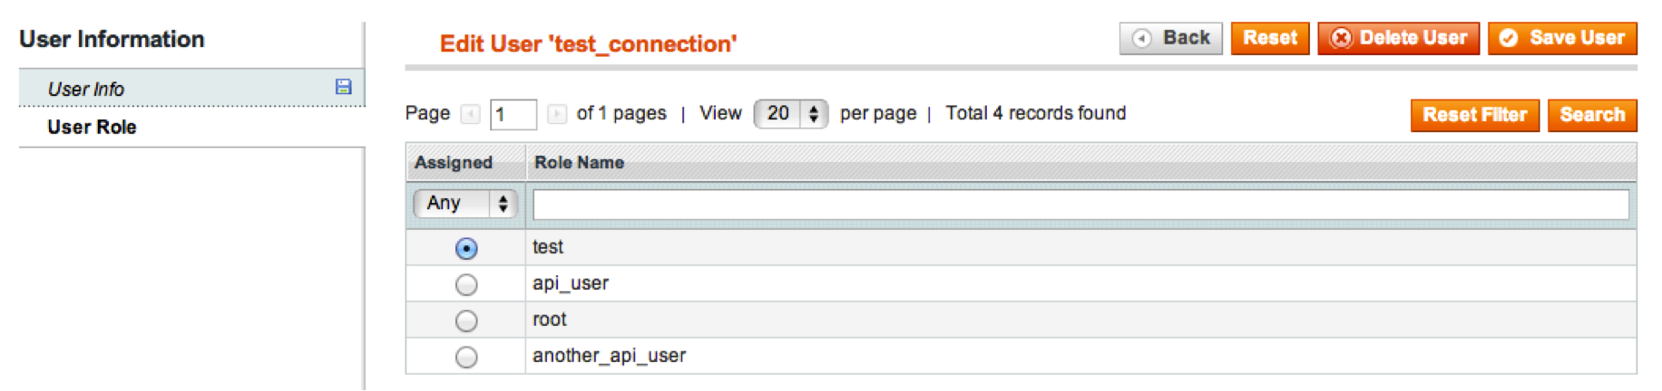Click the Search button
This screenshot has width=1662, height=391.
[1592, 115]
